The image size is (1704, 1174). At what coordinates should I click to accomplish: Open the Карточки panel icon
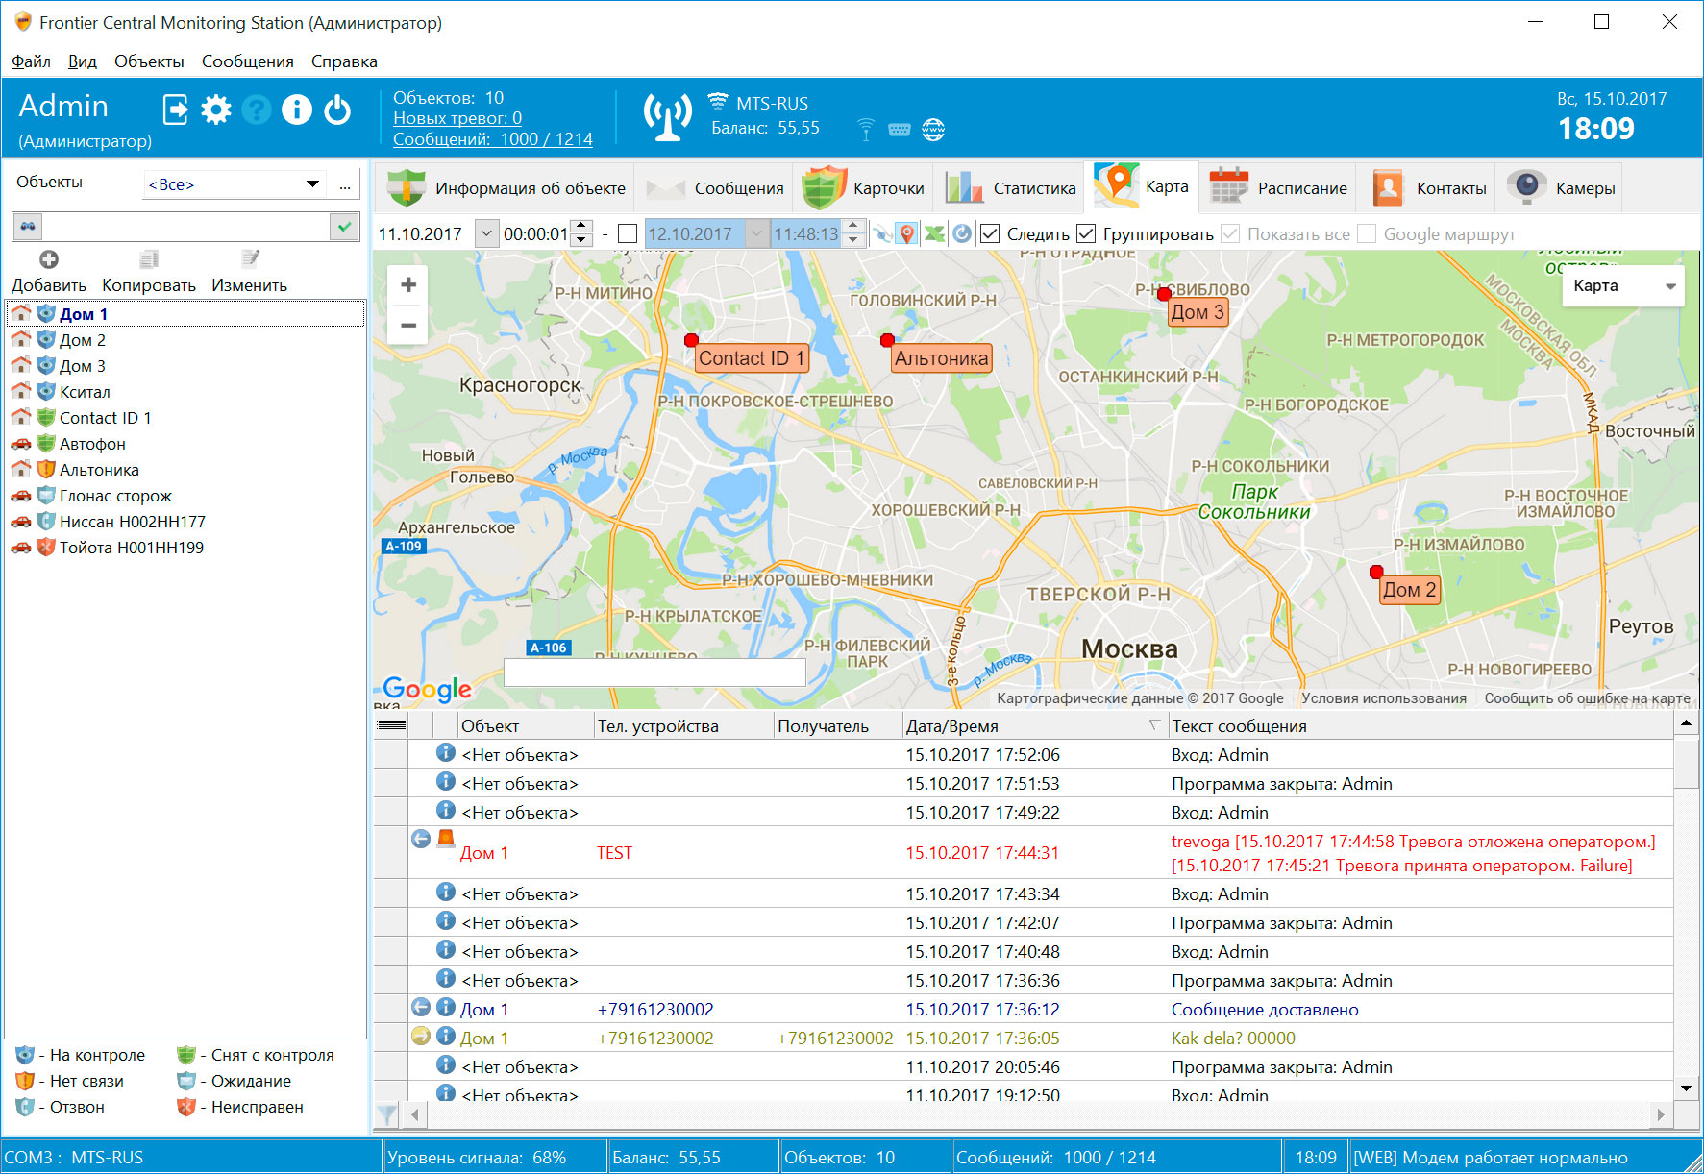[824, 186]
